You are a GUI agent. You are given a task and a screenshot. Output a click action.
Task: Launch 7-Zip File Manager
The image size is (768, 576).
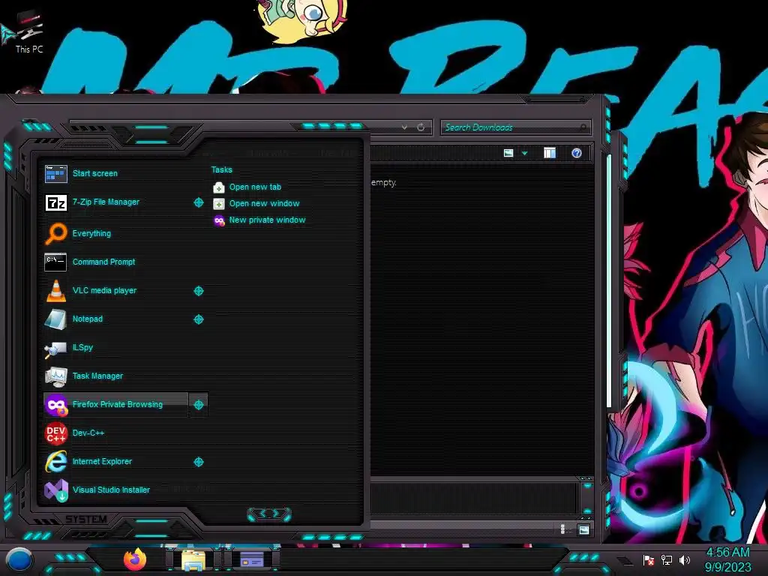pyautogui.click(x=115, y=202)
